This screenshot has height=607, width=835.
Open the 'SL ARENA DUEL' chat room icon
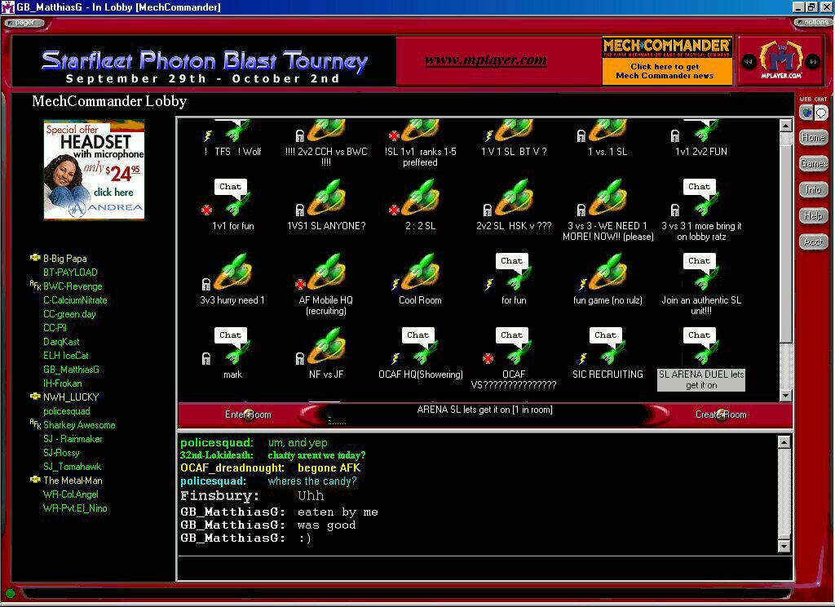point(701,346)
